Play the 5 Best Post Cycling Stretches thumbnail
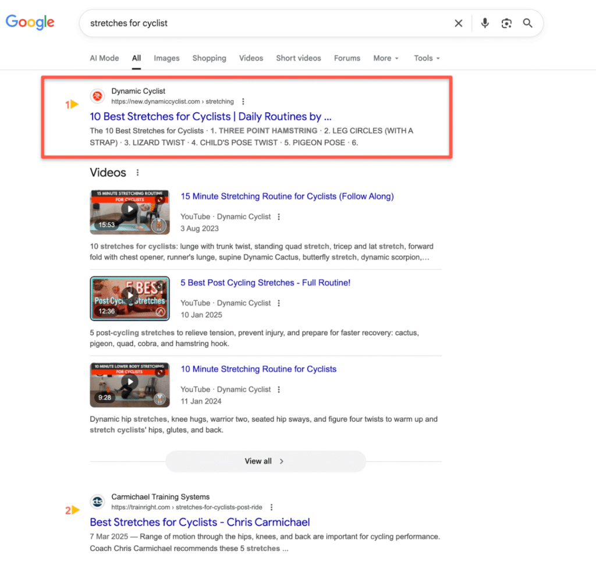 pyautogui.click(x=129, y=298)
